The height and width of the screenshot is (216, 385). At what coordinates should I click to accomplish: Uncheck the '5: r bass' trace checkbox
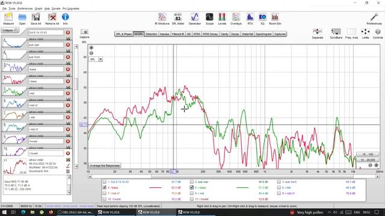[192, 187]
